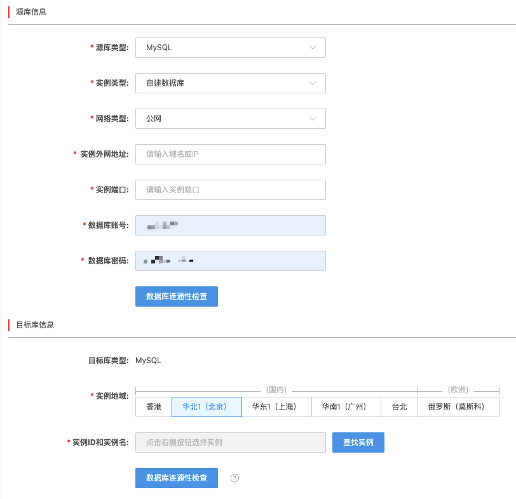Click into the 实例端口 input field
The image size is (516, 499).
point(230,190)
